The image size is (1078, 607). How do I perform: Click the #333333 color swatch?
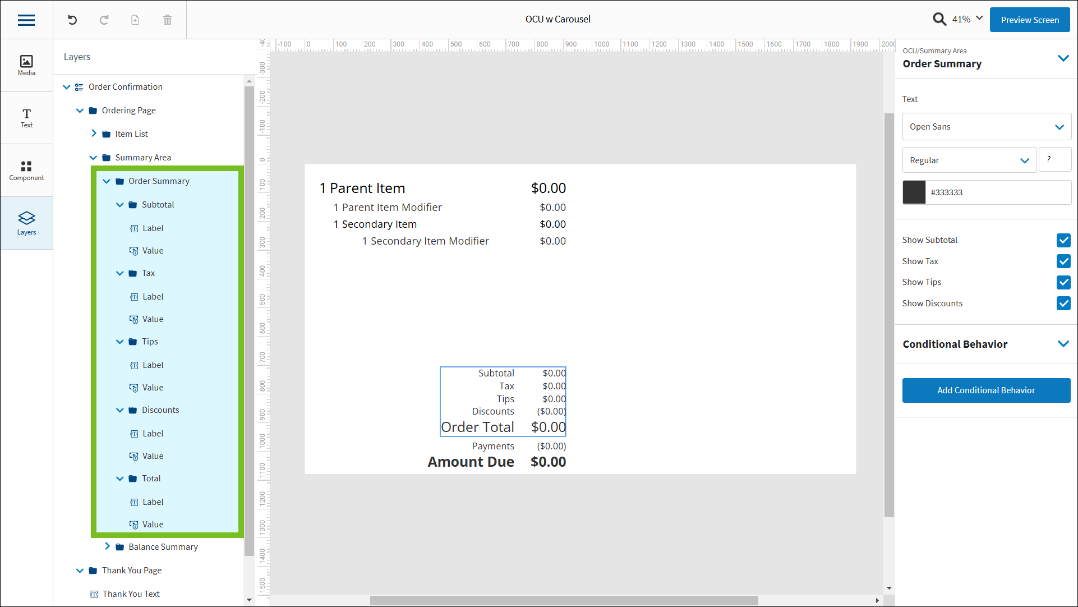click(x=914, y=192)
